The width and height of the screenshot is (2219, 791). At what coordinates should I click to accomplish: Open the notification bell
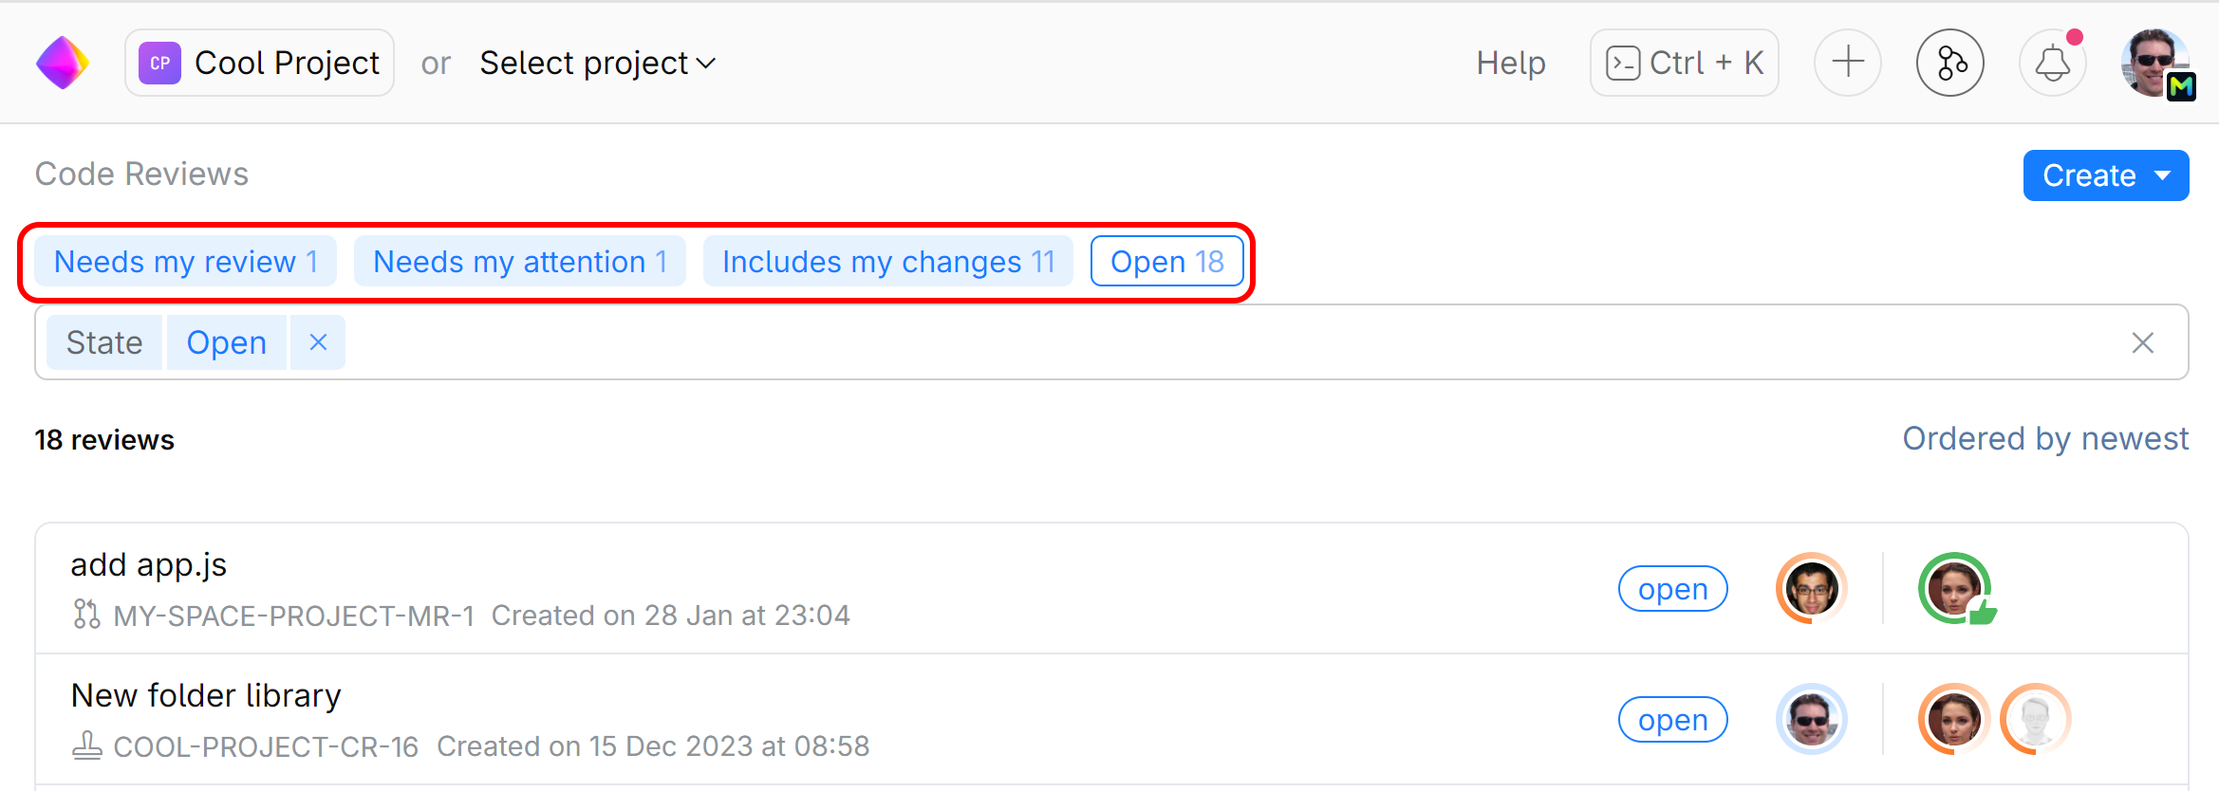point(2052,63)
